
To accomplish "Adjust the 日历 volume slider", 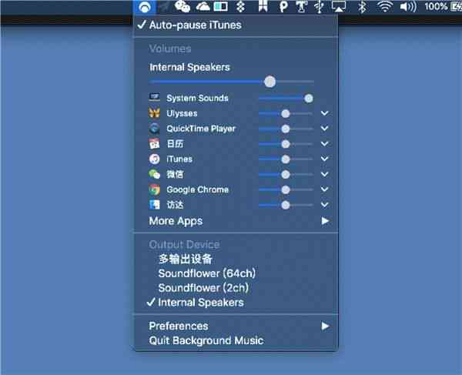I will (x=286, y=144).
